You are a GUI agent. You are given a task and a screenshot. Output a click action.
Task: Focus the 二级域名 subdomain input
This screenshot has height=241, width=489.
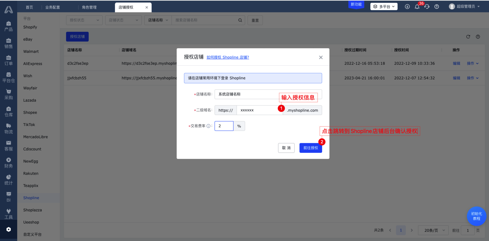[x=260, y=110]
